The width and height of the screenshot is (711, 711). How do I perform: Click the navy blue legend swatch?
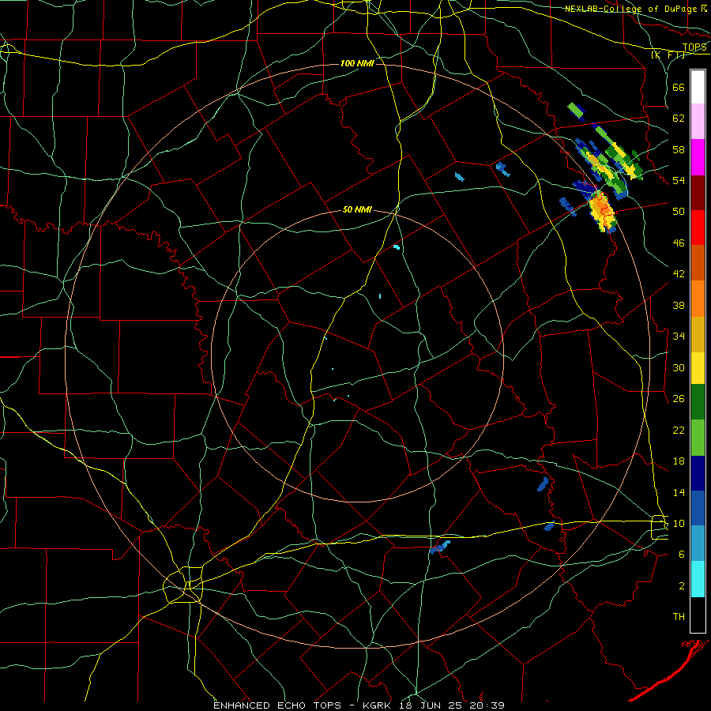coord(698,473)
